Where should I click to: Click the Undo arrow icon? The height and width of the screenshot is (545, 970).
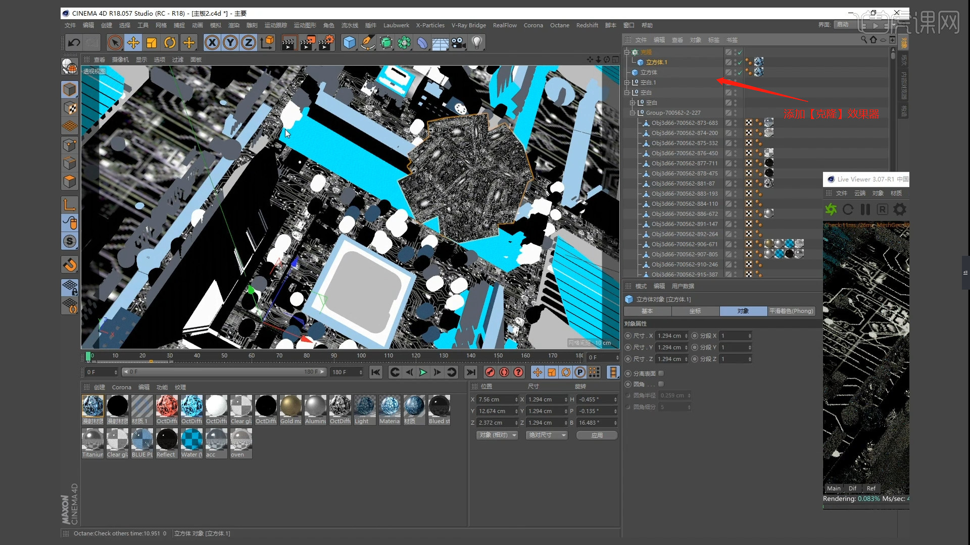[x=74, y=43]
